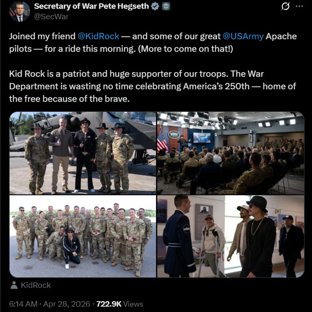The image size is (312, 312).
Task: Click the Grok slashed-circle icon
Action: click(x=285, y=6)
